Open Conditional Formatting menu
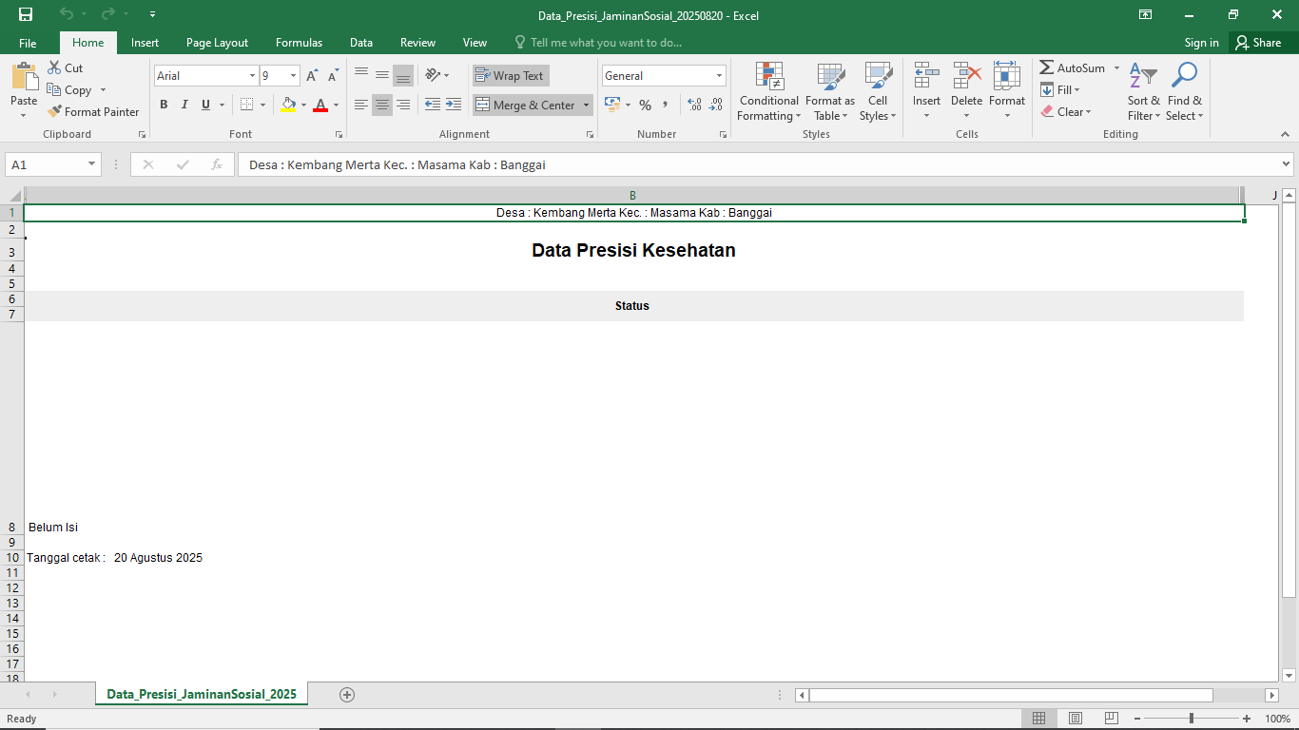The image size is (1299, 730). (x=768, y=92)
